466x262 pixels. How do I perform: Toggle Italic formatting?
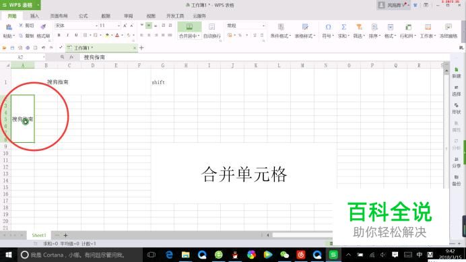(x=67, y=35)
